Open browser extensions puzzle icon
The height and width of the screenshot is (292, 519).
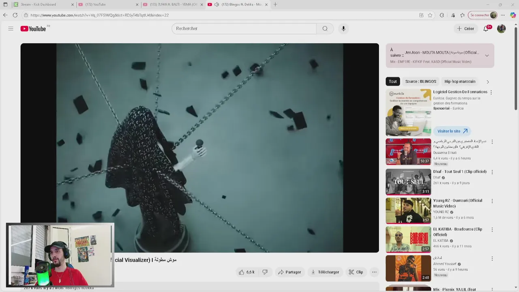click(x=442, y=15)
